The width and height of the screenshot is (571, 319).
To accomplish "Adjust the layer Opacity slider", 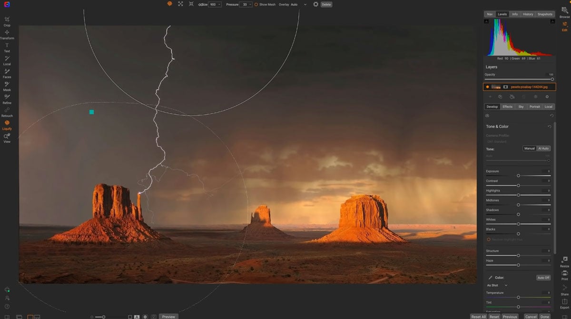I will [519, 79].
